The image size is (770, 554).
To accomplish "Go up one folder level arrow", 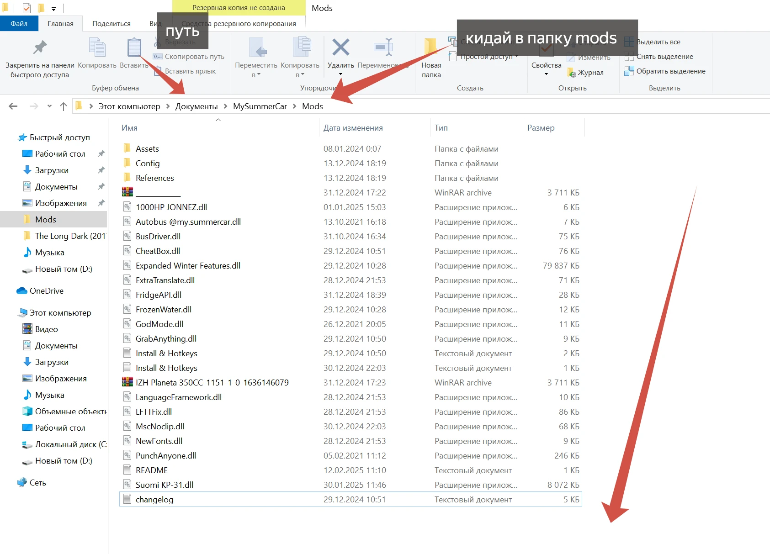I will click(64, 106).
